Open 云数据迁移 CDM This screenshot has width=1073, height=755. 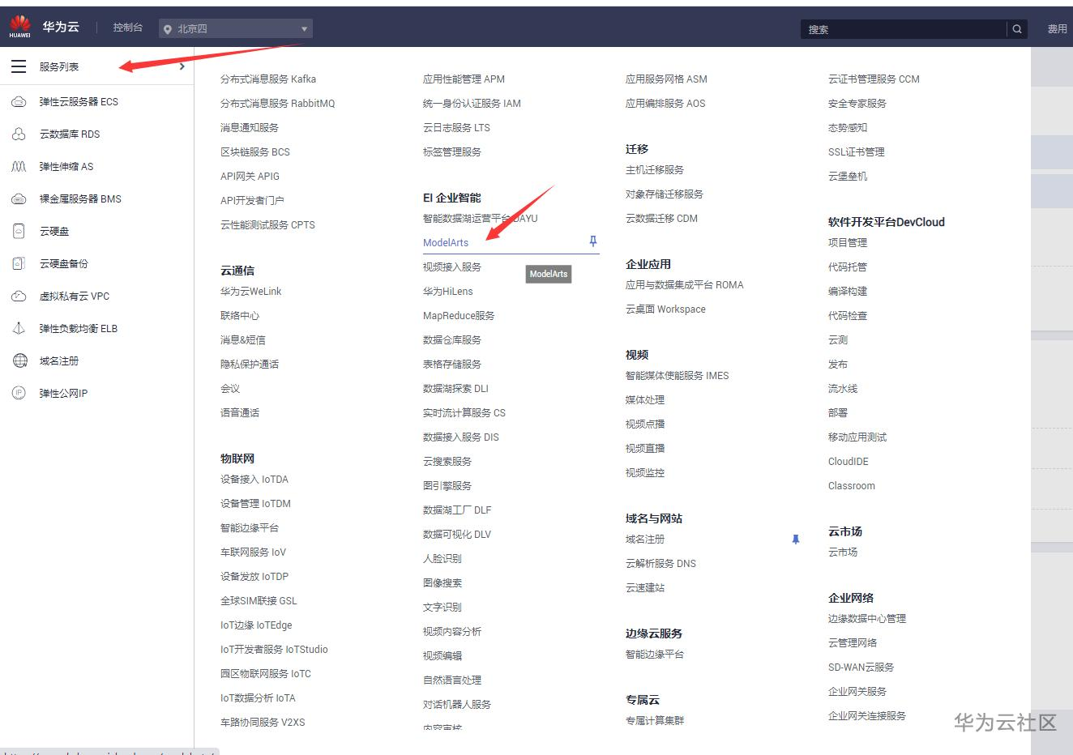tap(661, 218)
